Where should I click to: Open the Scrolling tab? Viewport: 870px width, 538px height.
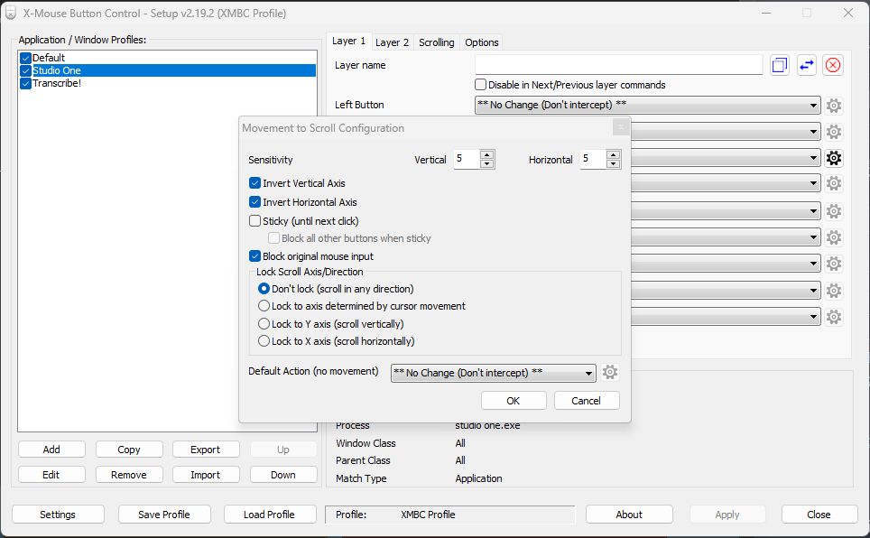point(437,42)
